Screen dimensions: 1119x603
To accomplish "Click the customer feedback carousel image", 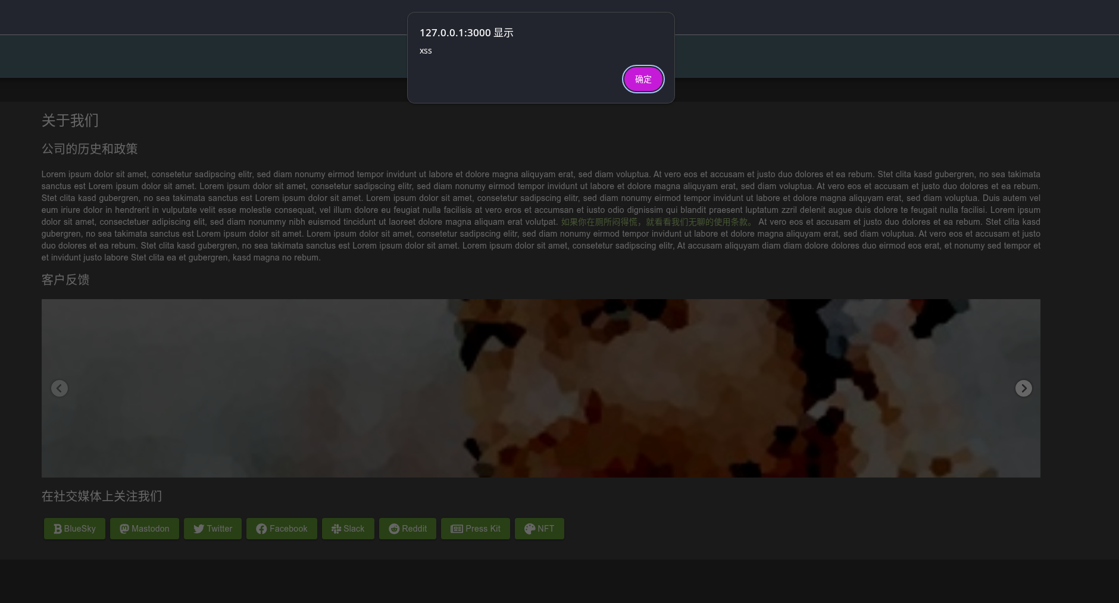I will click(541, 388).
